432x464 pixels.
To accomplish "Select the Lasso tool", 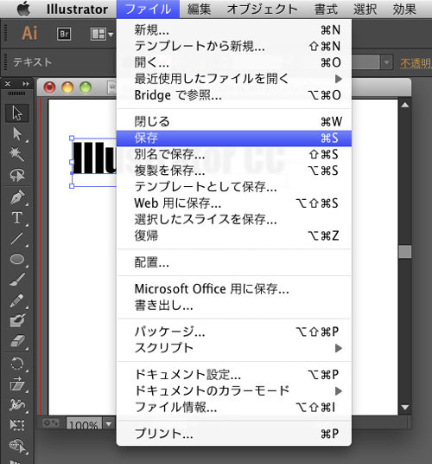I will [17, 175].
